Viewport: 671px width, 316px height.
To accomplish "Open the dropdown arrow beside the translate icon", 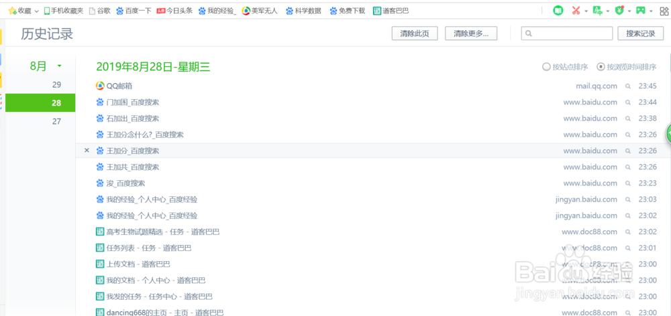I will tap(608, 11).
